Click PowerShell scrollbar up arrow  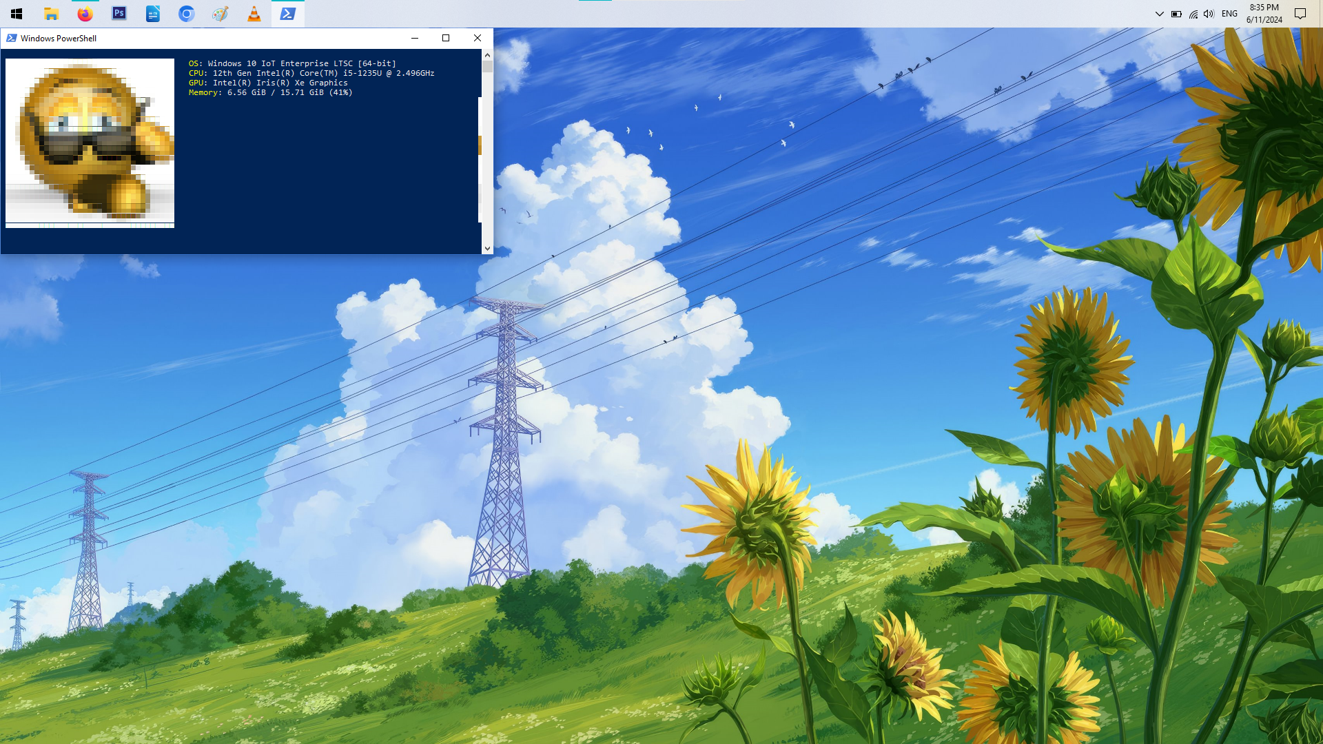point(487,54)
